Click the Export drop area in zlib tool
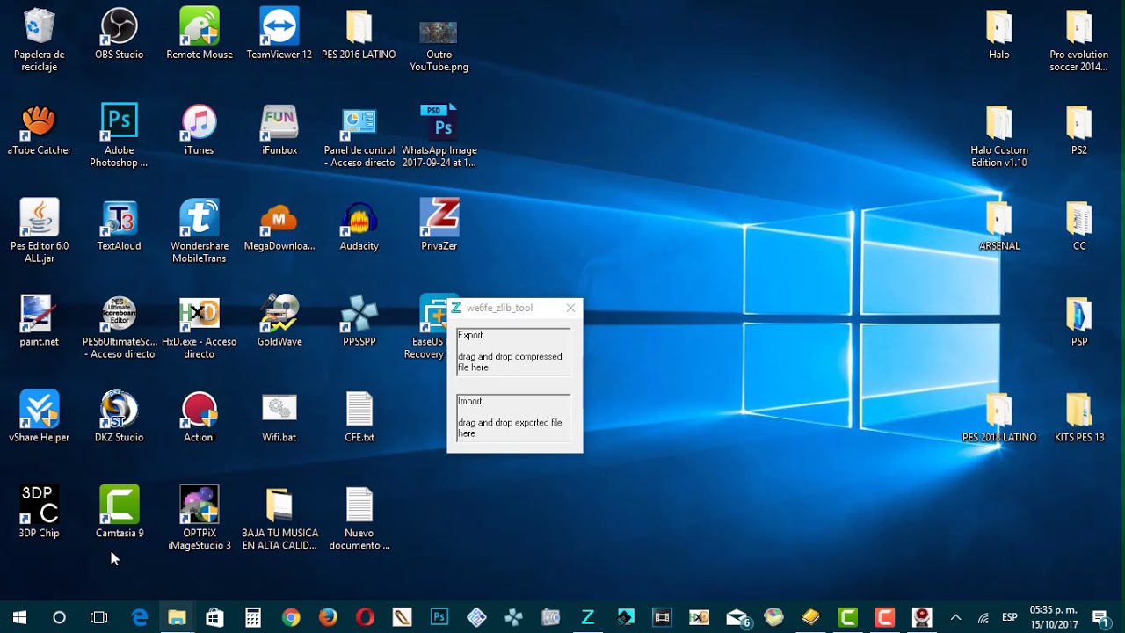The height and width of the screenshot is (633, 1125). pyautogui.click(x=513, y=352)
